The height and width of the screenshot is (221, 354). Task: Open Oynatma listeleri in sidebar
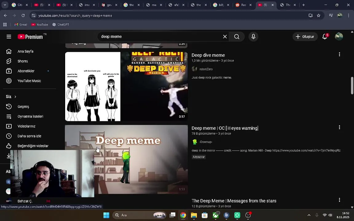29,116
